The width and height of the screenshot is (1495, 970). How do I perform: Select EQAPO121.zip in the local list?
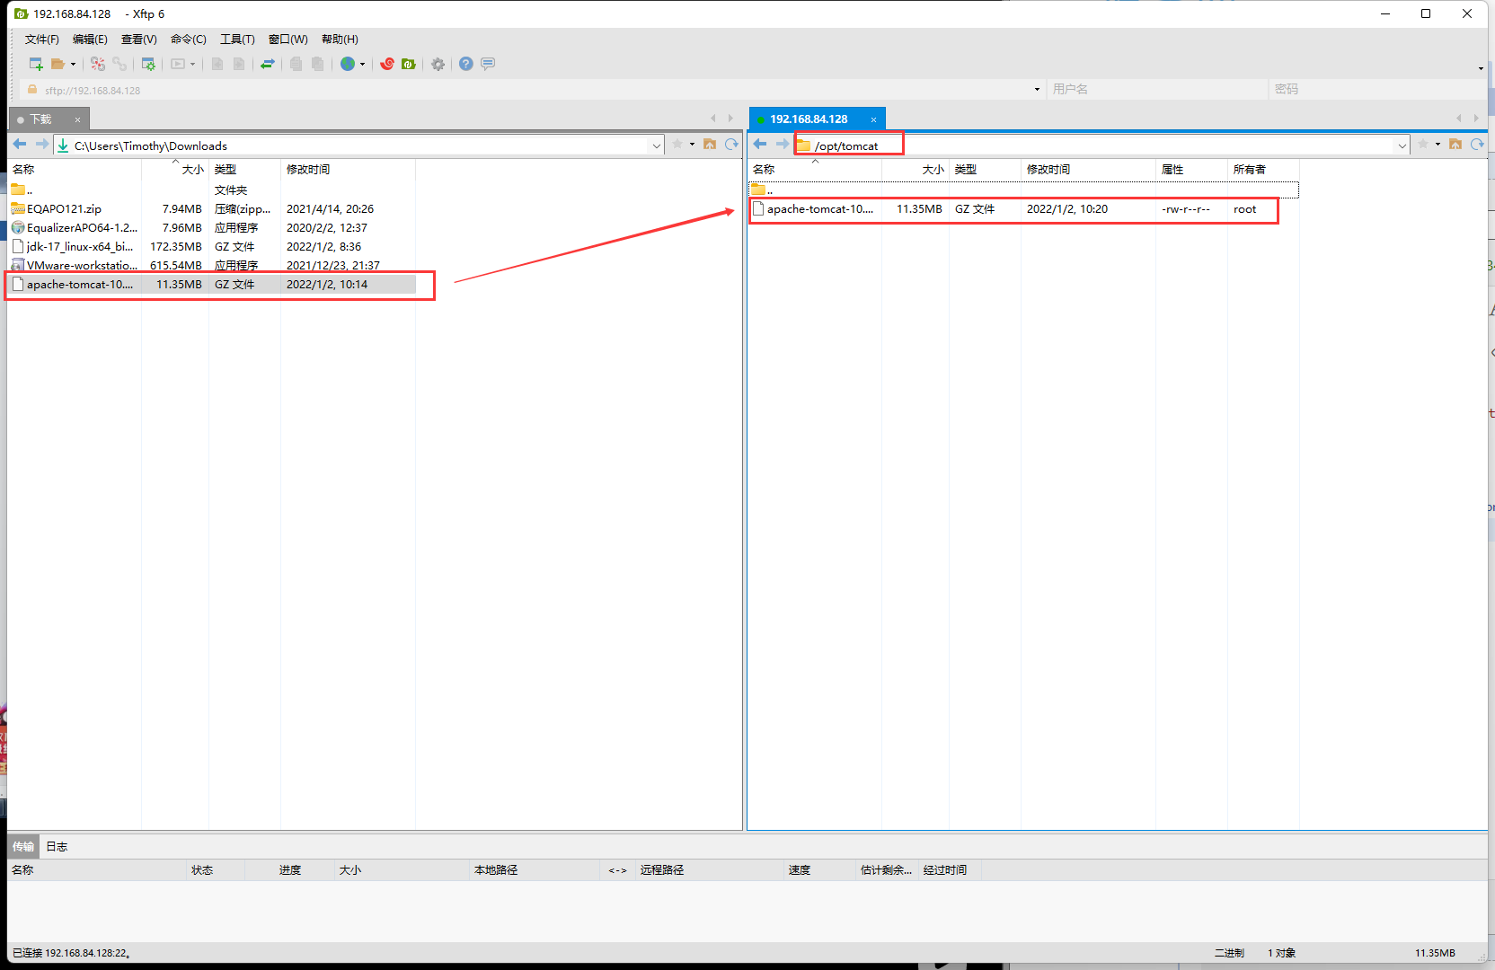point(212,209)
